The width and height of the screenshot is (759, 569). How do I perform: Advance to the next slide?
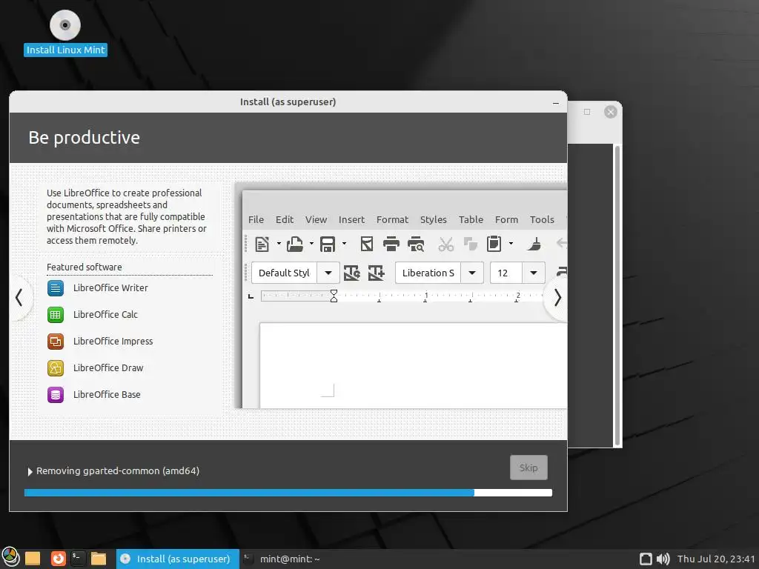557,298
